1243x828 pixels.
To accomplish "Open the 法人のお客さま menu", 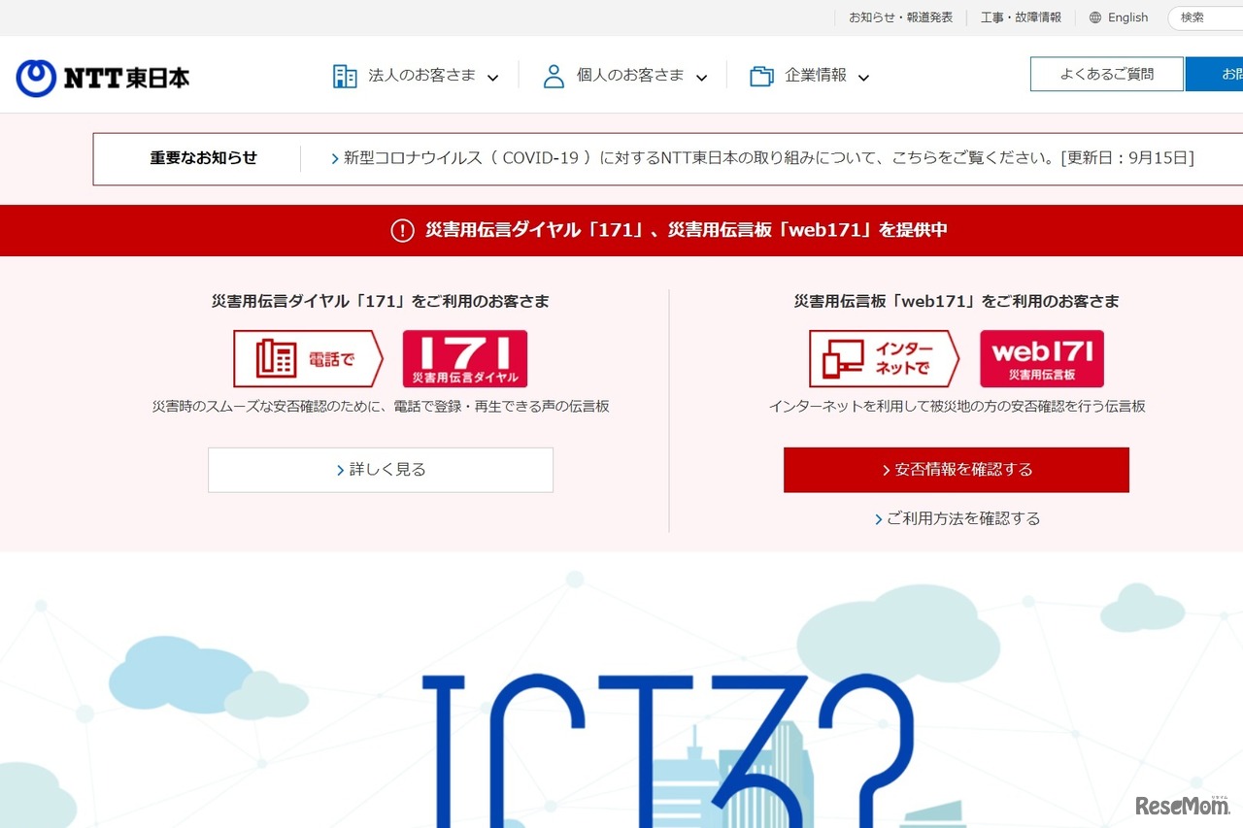I will tap(416, 76).
